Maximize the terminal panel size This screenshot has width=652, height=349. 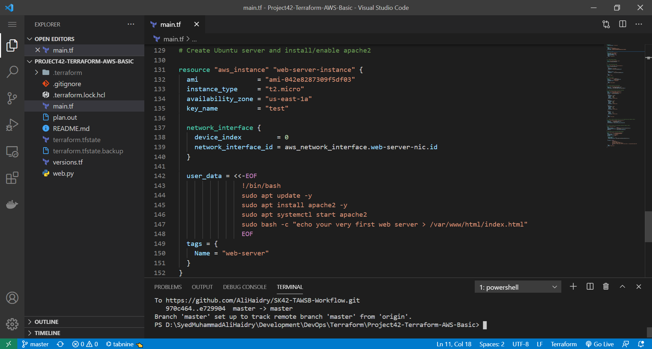pos(622,287)
